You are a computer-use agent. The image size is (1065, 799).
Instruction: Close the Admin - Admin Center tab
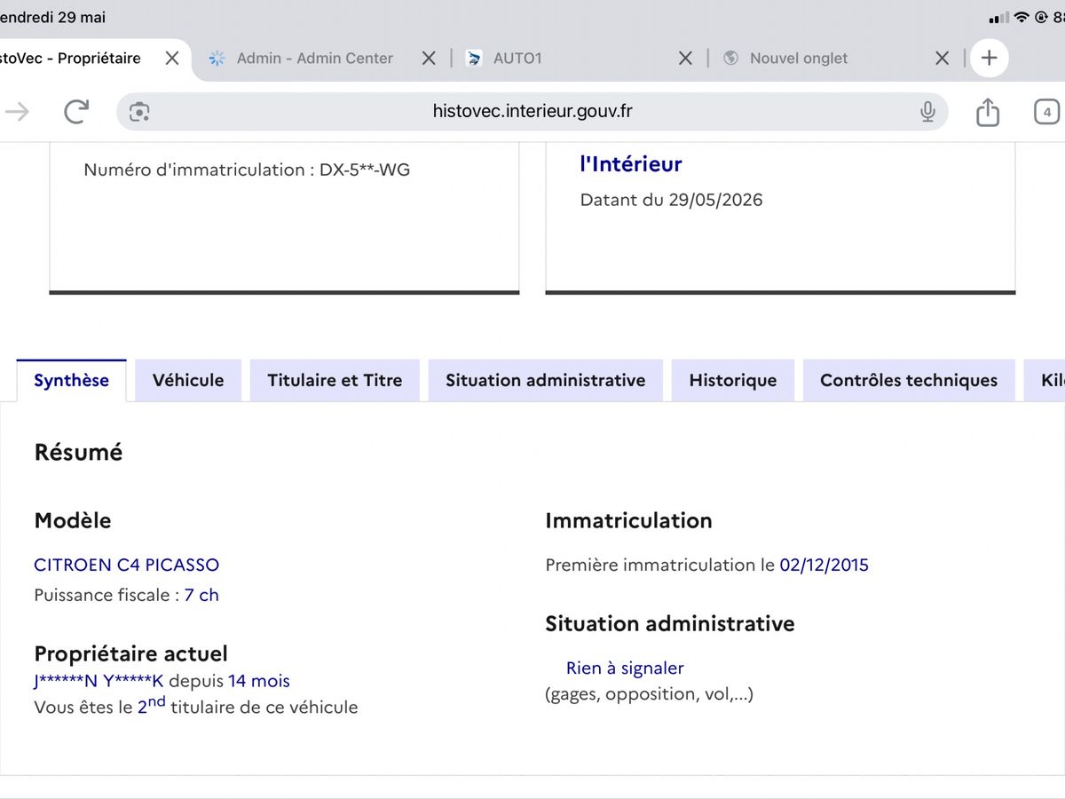[429, 58]
